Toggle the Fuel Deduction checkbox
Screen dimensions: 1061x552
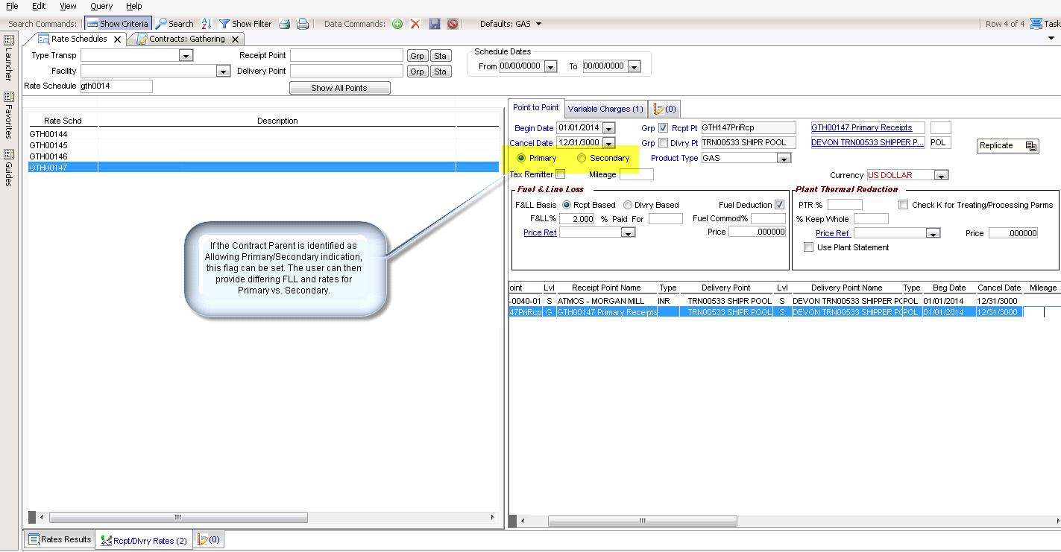tap(779, 205)
